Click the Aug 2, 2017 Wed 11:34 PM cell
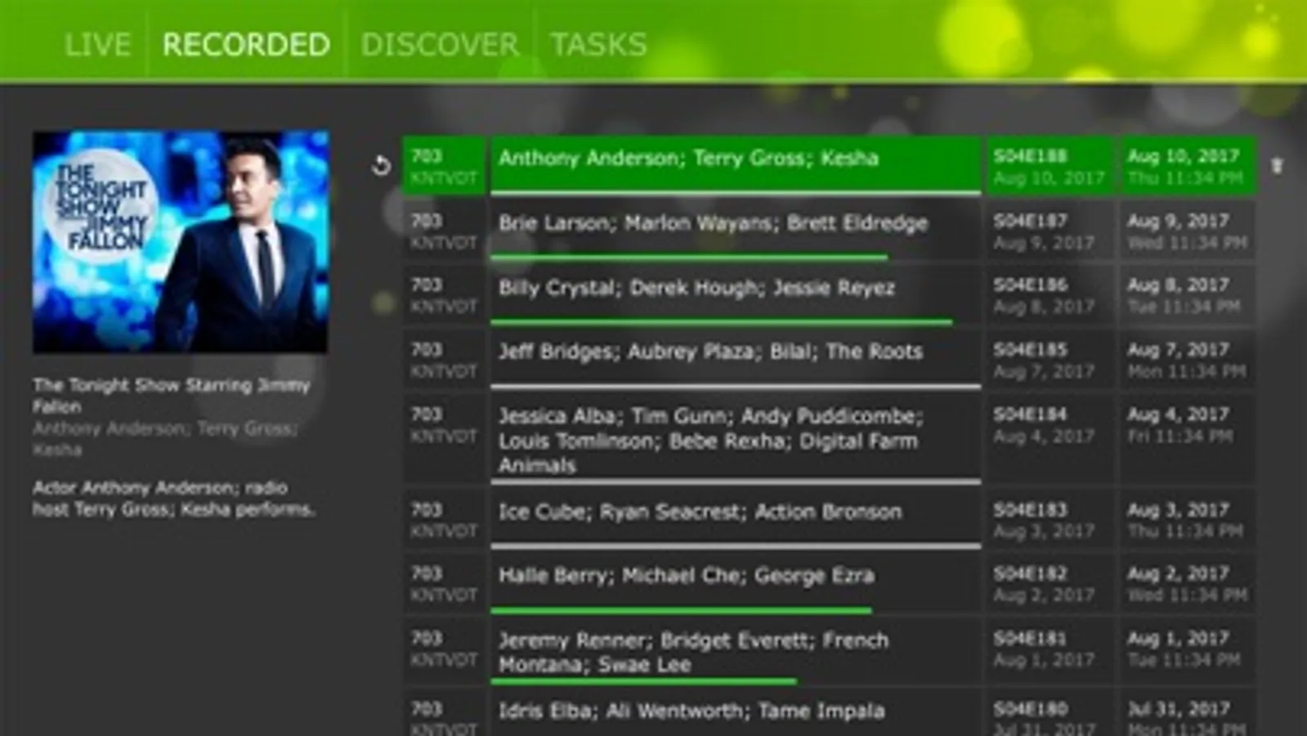 (x=1187, y=583)
